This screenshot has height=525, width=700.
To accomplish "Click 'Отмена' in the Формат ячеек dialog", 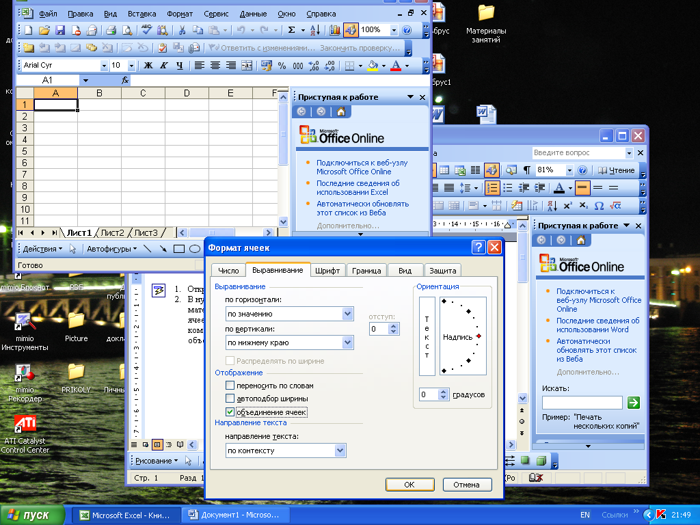I will pos(466,485).
